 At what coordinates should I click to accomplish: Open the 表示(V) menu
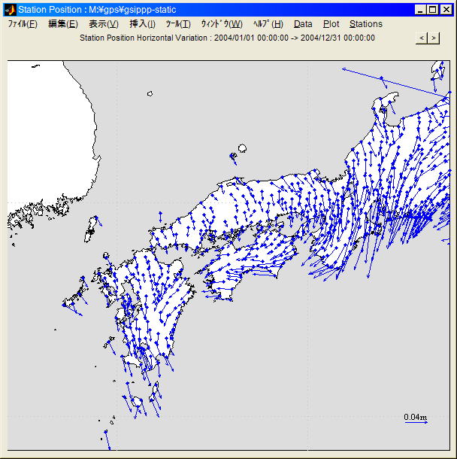click(104, 24)
